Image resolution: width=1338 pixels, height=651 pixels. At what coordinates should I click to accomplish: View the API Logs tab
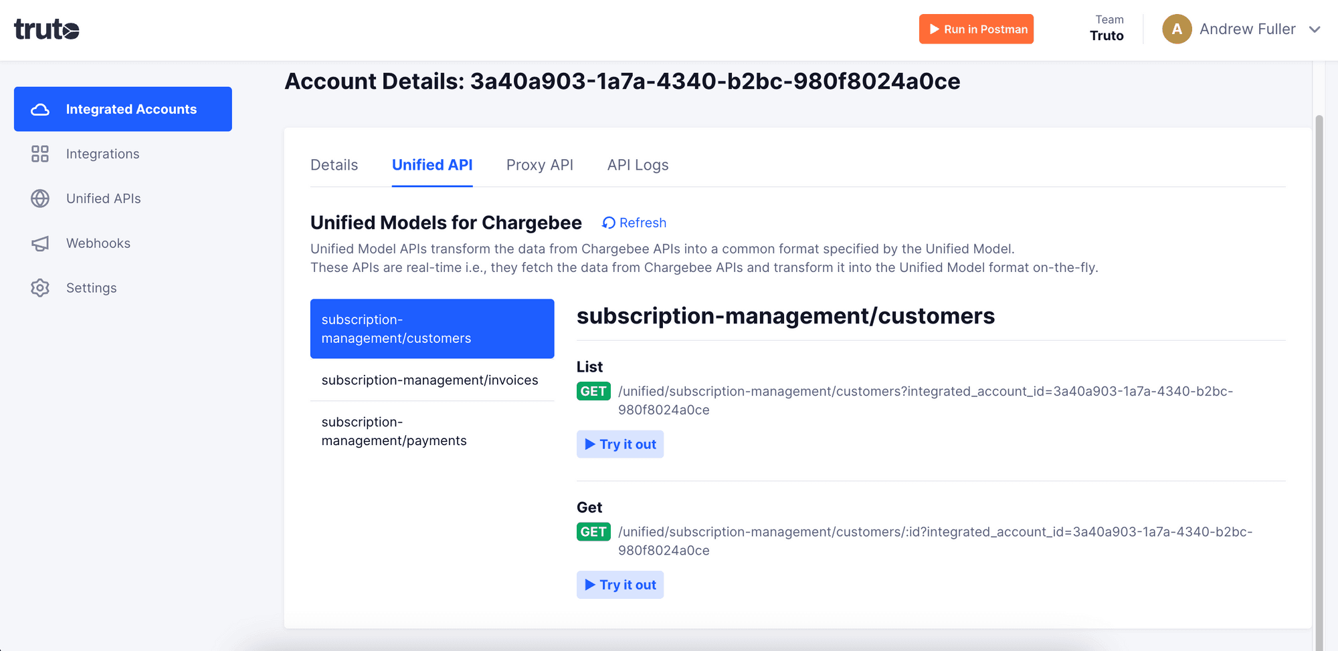(638, 164)
